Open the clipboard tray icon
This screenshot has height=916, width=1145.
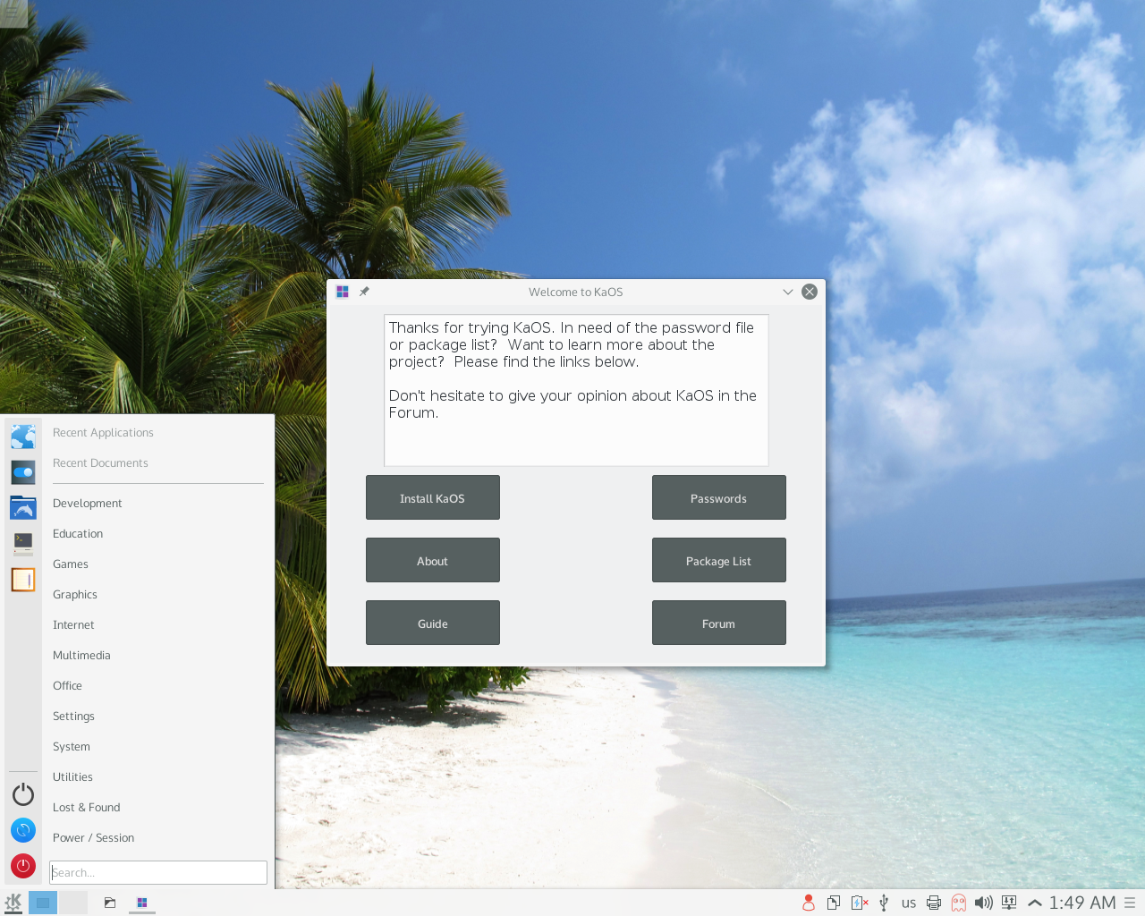[834, 903]
